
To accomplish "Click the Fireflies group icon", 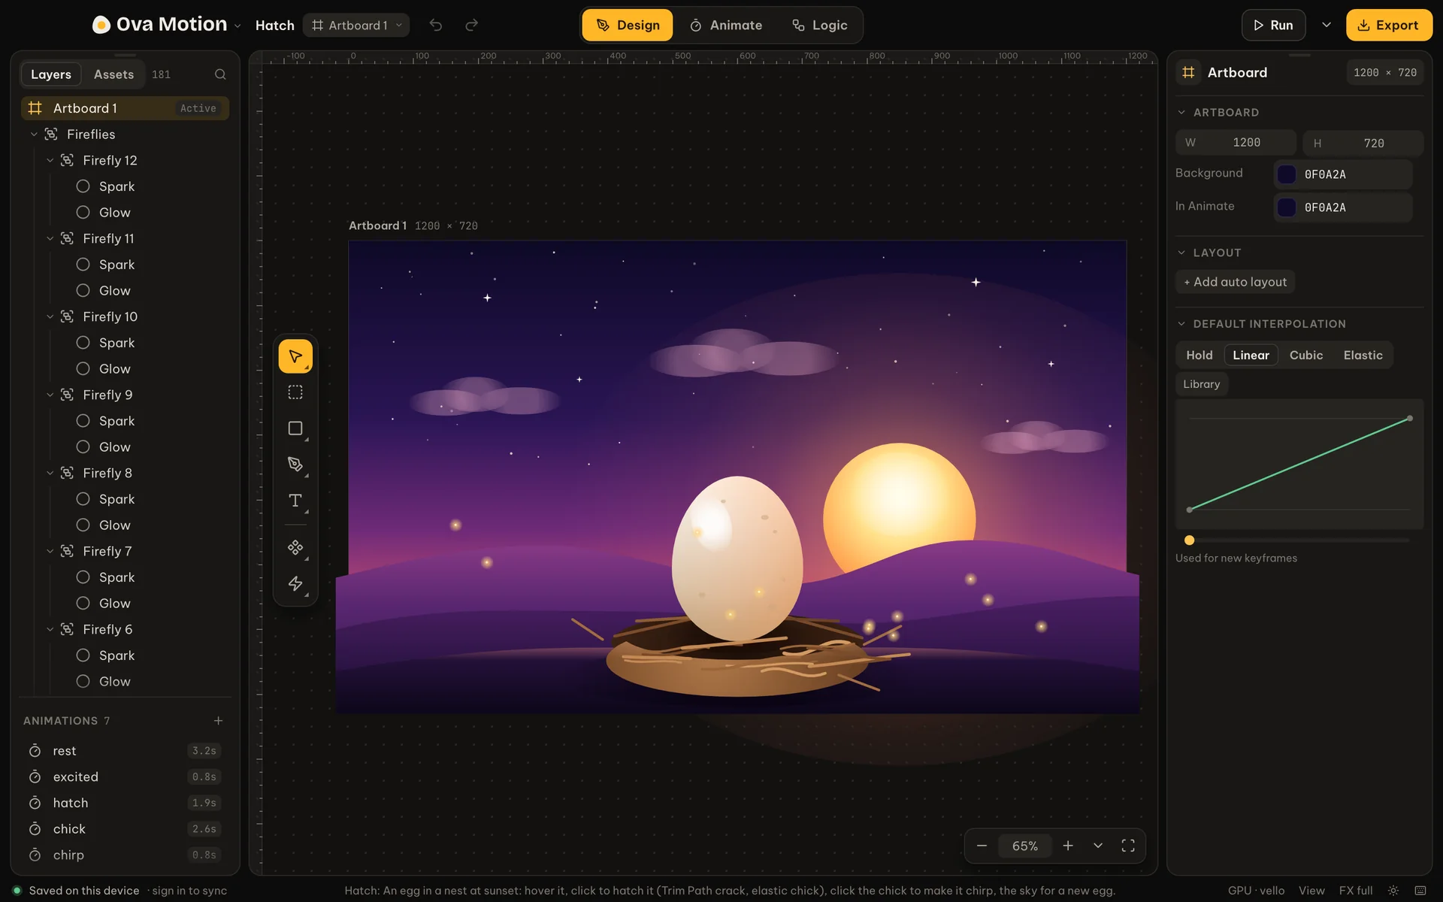I will click(50, 134).
